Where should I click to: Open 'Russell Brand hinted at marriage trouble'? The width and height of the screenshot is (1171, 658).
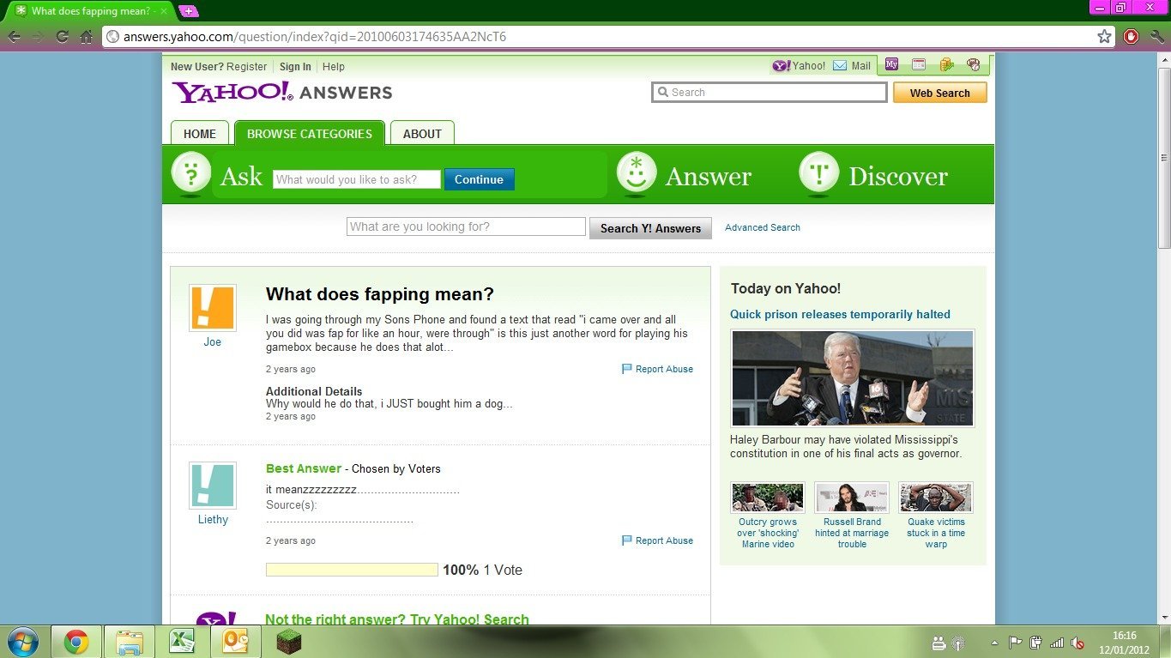(x=852, y=533)
